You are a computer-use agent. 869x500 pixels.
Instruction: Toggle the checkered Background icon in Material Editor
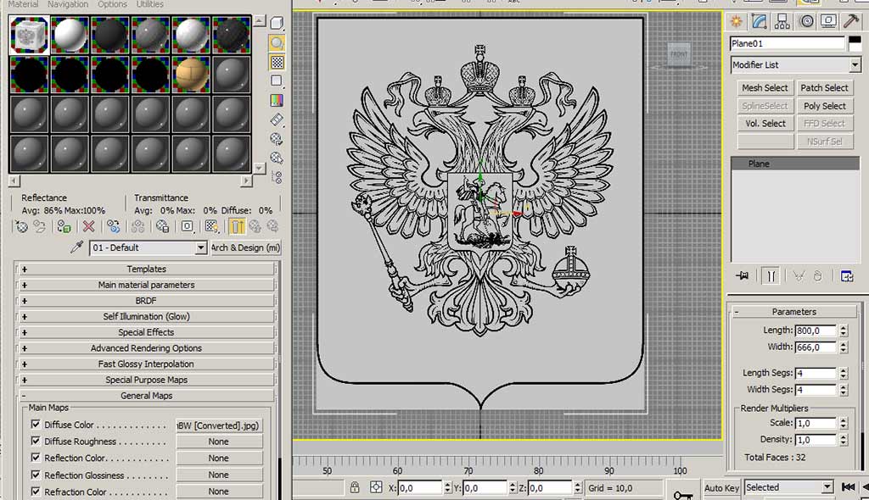click(277, 62)
